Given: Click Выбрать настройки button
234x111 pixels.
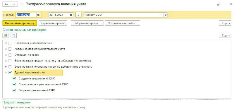Looking at the screenshot, I should pos(87,23).
